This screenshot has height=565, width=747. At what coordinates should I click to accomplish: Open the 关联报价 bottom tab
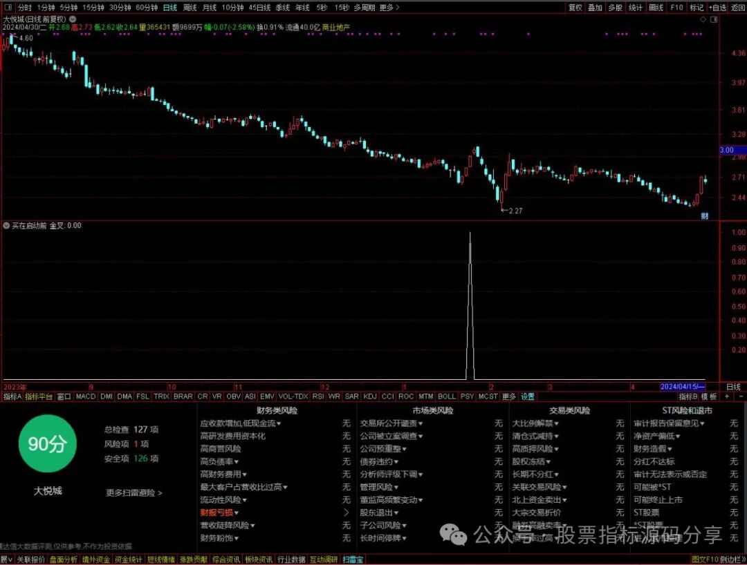(x=31, y=559)
